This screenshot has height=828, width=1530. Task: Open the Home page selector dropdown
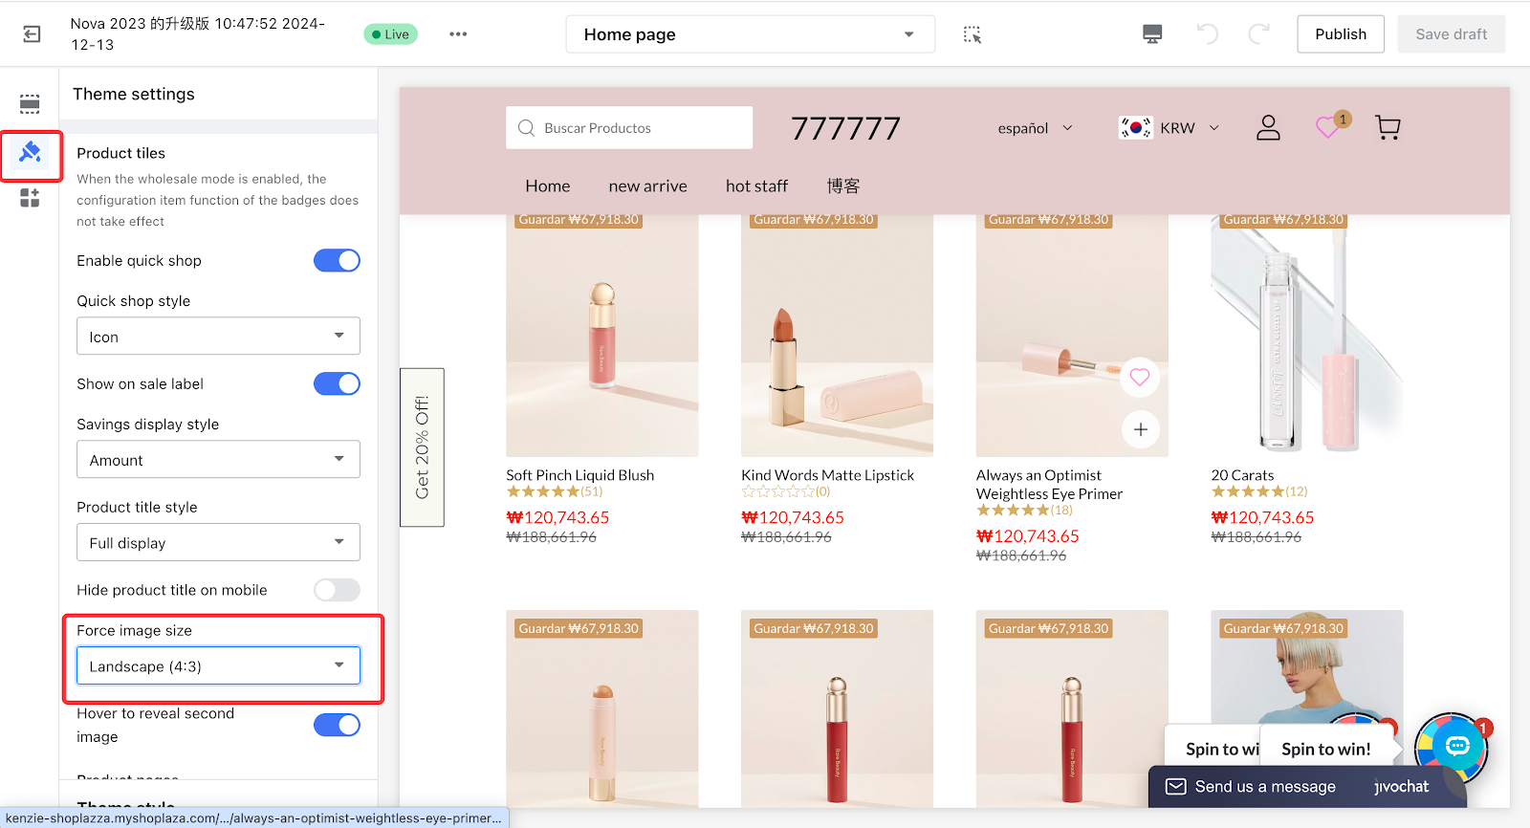[x=750, y=34]
